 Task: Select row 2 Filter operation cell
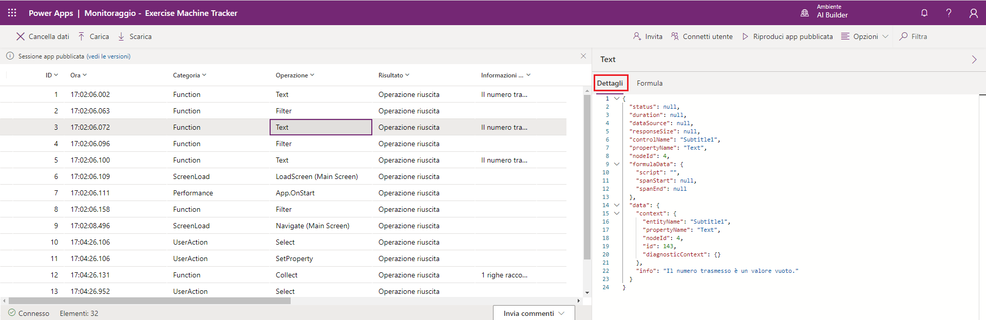pyautogui.click(x=321, y=111)
